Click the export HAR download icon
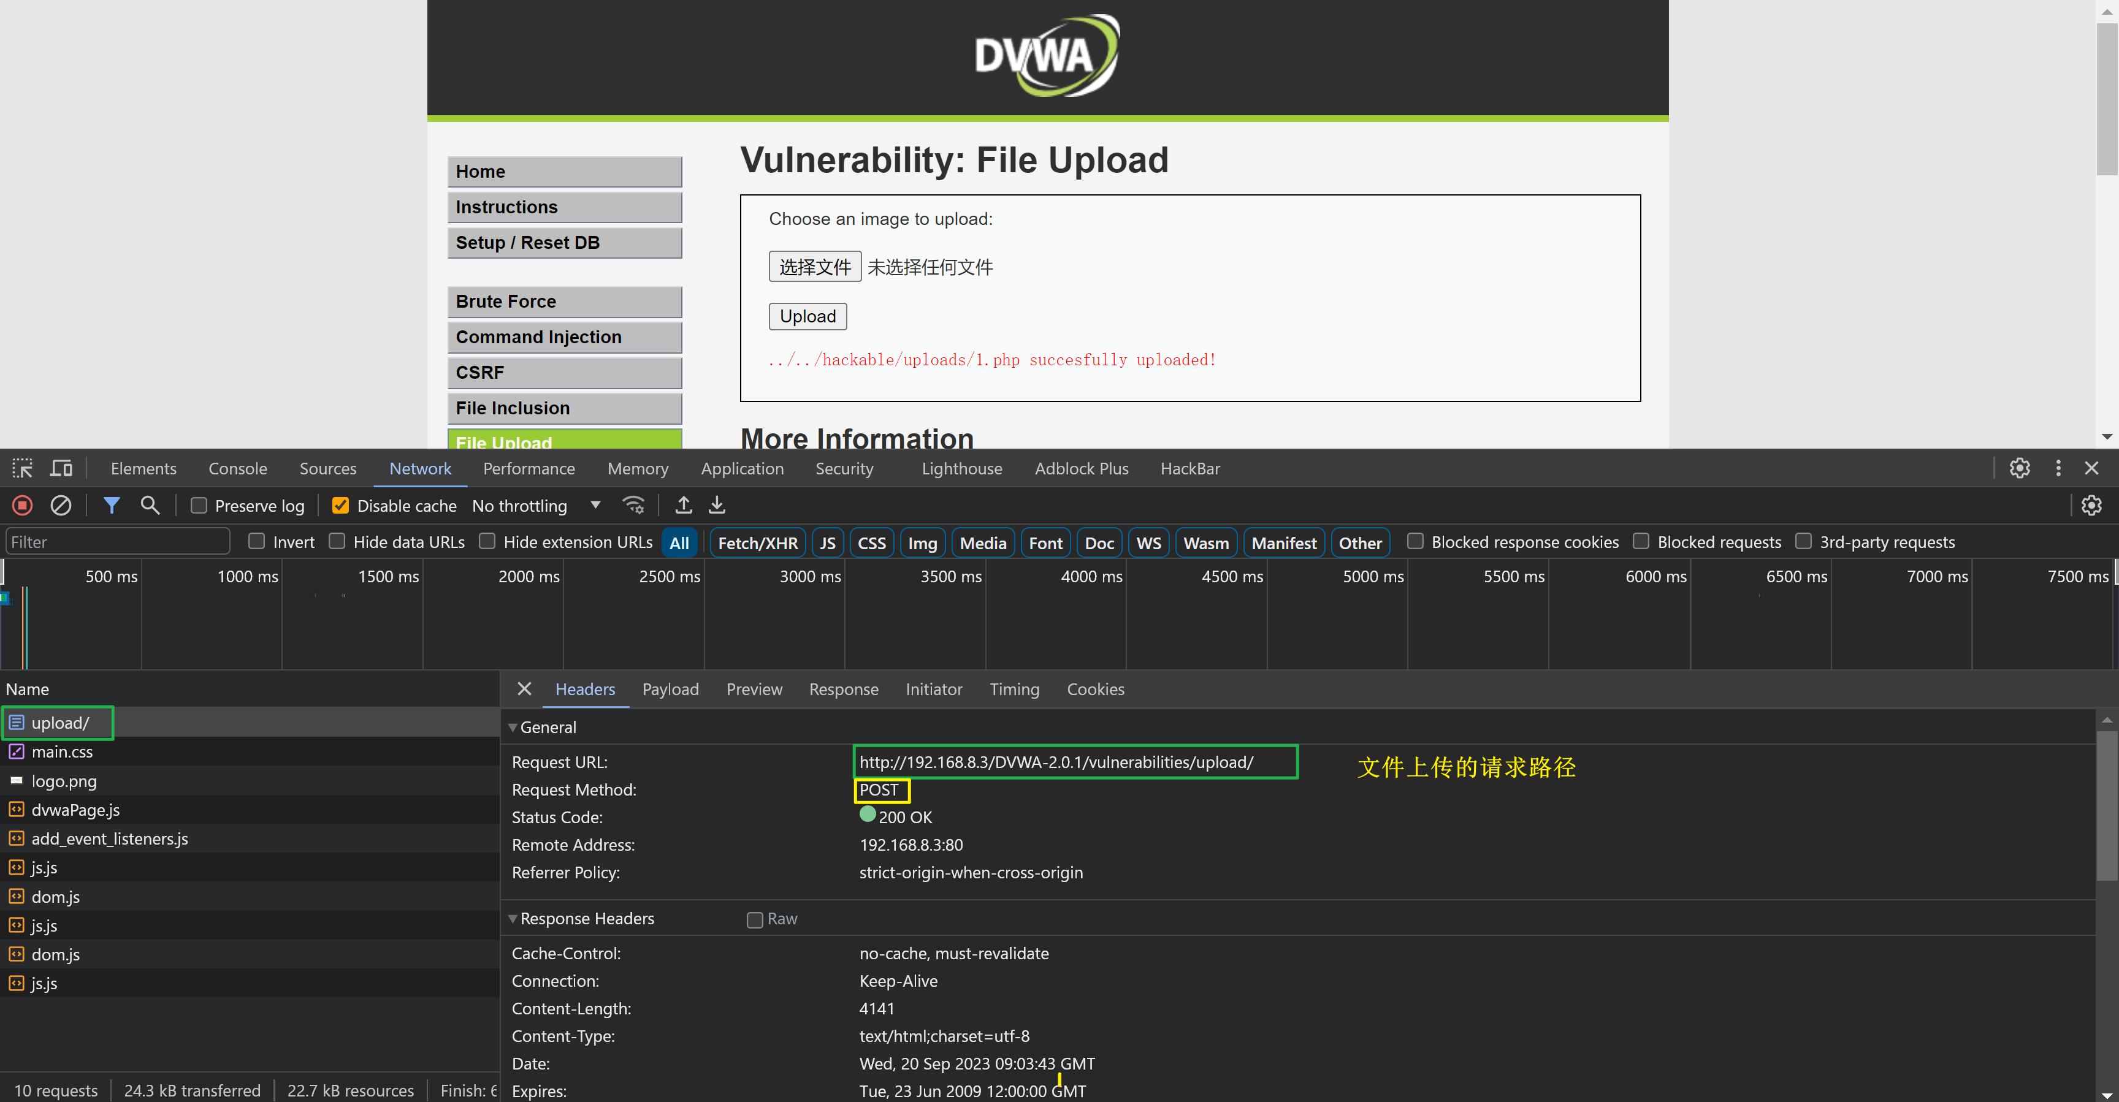The width and height of the screenshot is (2119, 1102). [717, 505]
